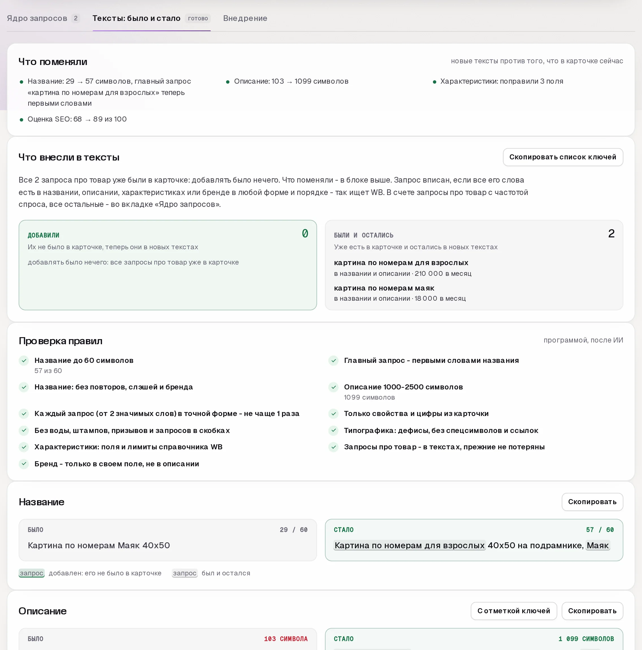
Task: Click check icon beside «Описание 1000-2500 символов»
Action: pos(333,387)
